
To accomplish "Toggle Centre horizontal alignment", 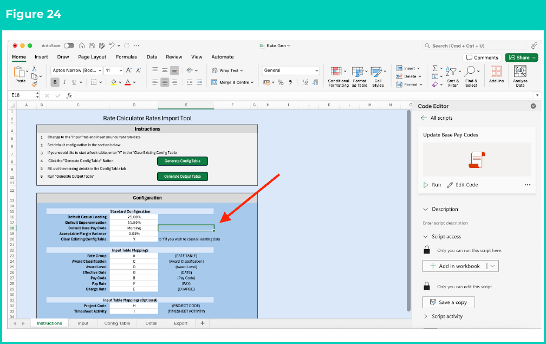I will [x=165, y=82].
